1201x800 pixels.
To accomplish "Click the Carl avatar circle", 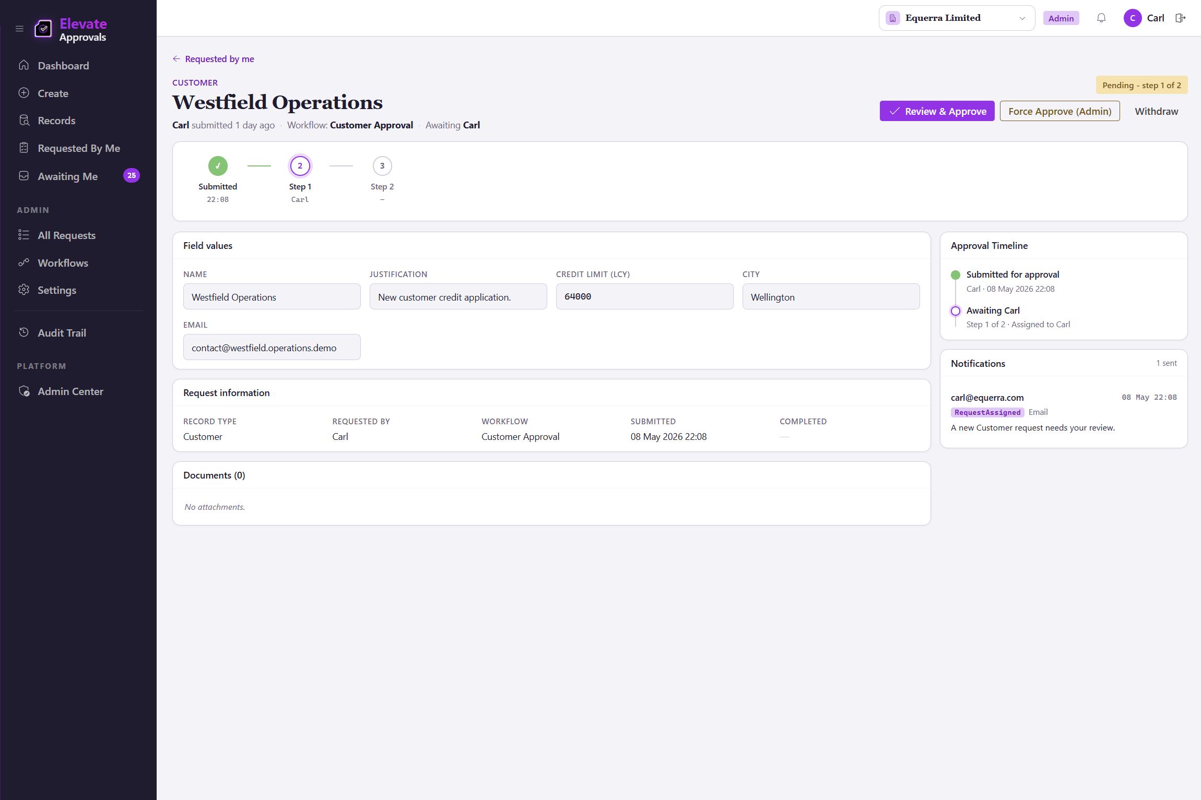I will (1133, 18).
